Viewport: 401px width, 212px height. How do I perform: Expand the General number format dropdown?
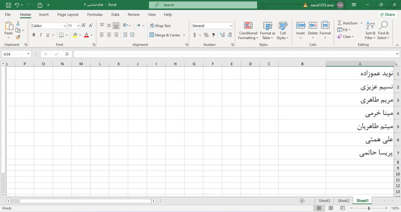231,26
